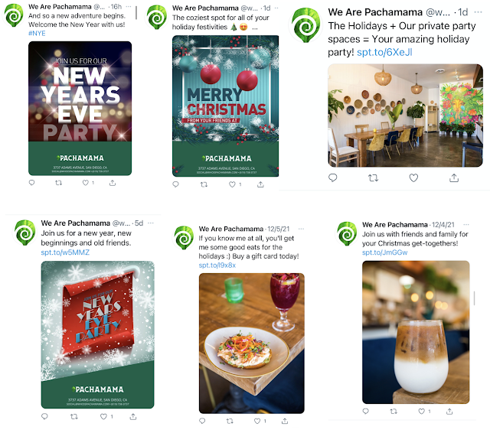Open the spt.to/l9x8x gift card link
Screen dimensions: 490x433
point(217,265)
